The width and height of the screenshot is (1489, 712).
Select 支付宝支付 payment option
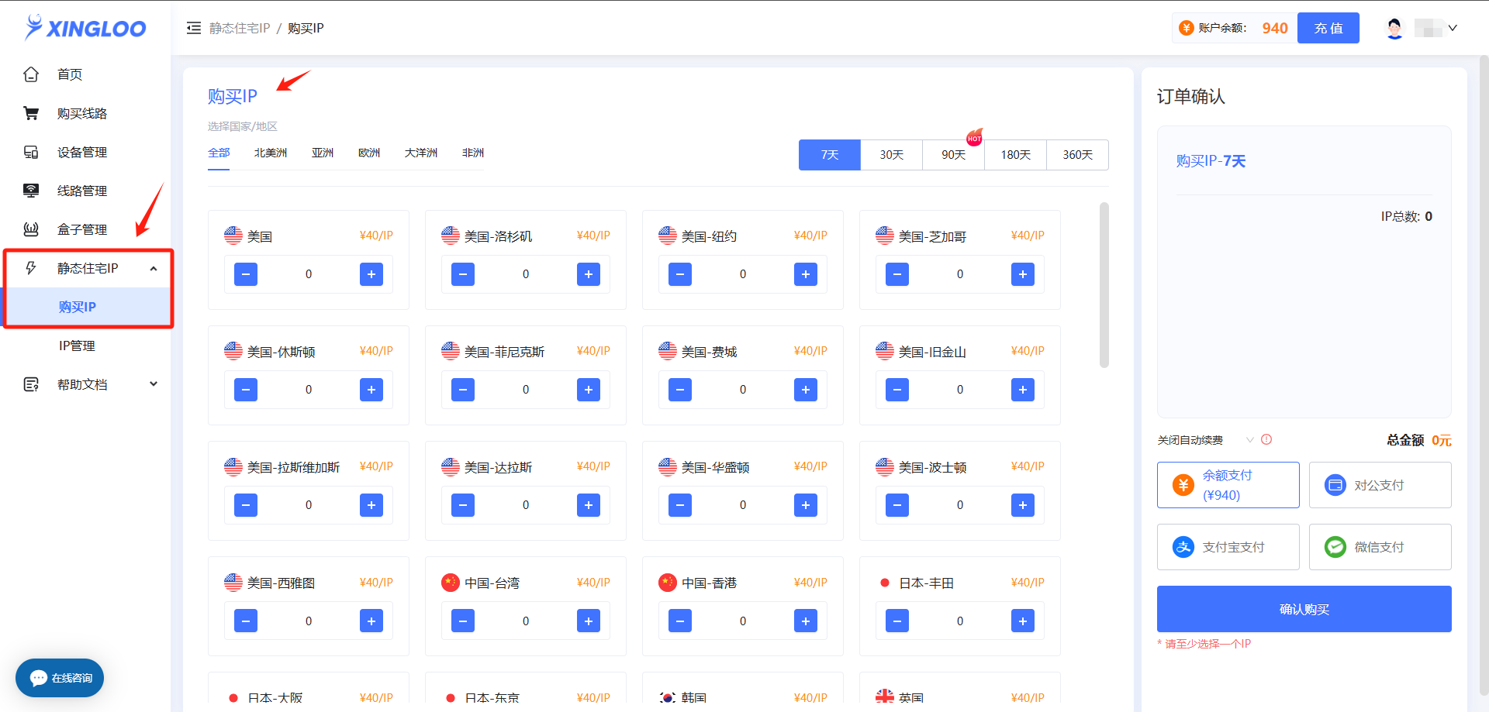click(x=1228, y=547)
